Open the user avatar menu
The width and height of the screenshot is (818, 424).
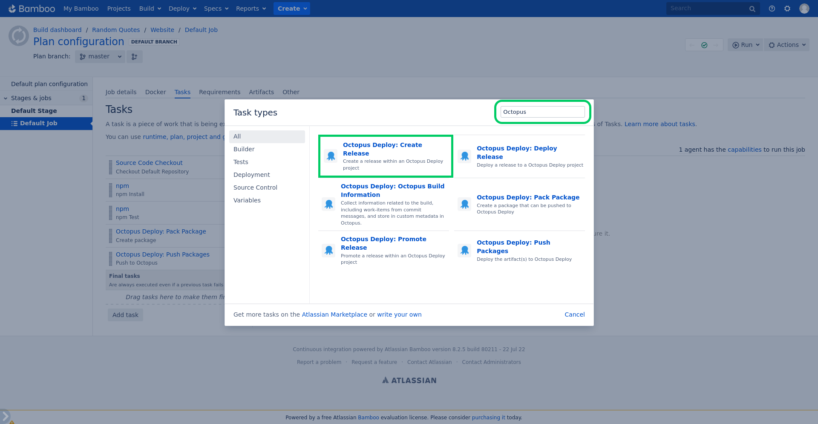coord(804,9)
